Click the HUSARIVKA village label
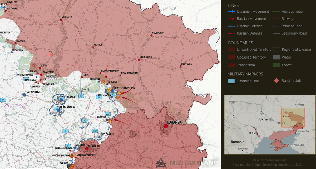Image resolution: width=316 pixels, height=169 pixels. [18, 50]
